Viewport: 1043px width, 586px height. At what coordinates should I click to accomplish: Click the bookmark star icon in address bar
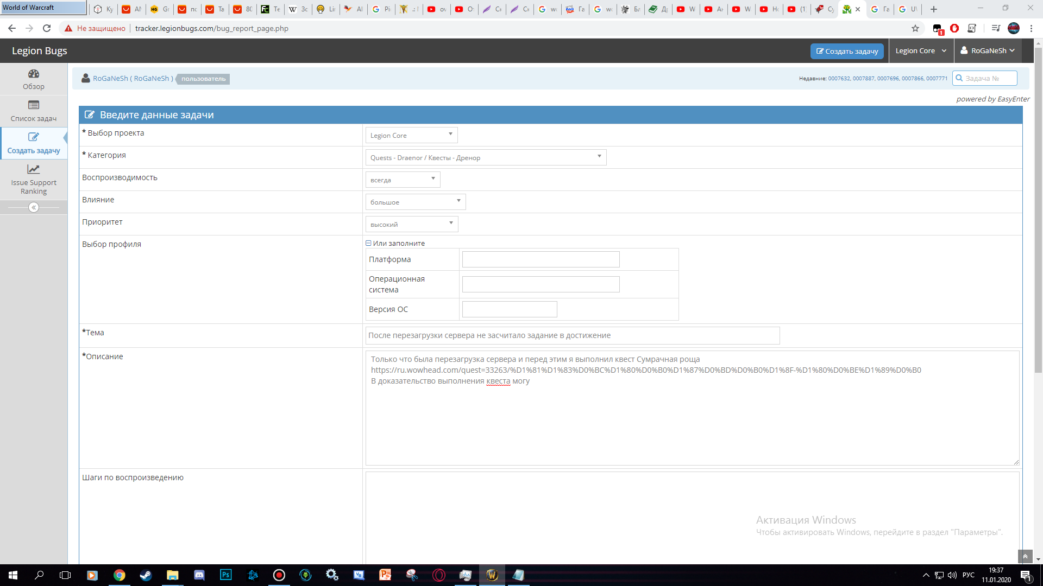[x=915, y=28]
